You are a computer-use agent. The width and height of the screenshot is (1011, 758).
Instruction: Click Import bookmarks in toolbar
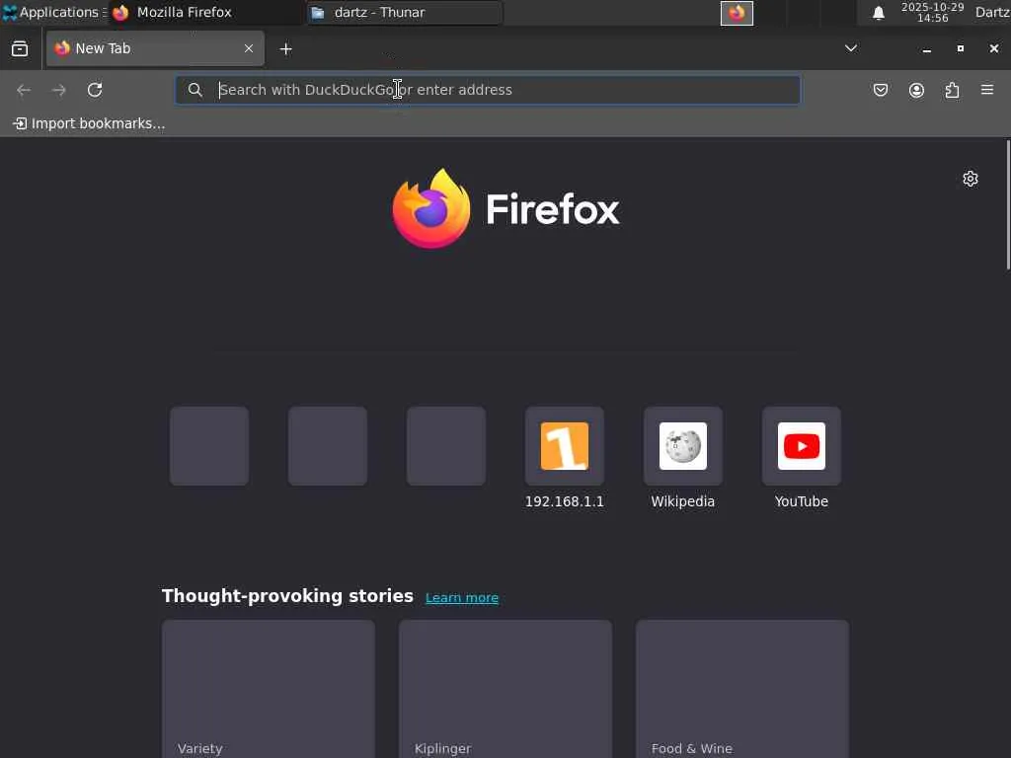click(x=89, y=123)
